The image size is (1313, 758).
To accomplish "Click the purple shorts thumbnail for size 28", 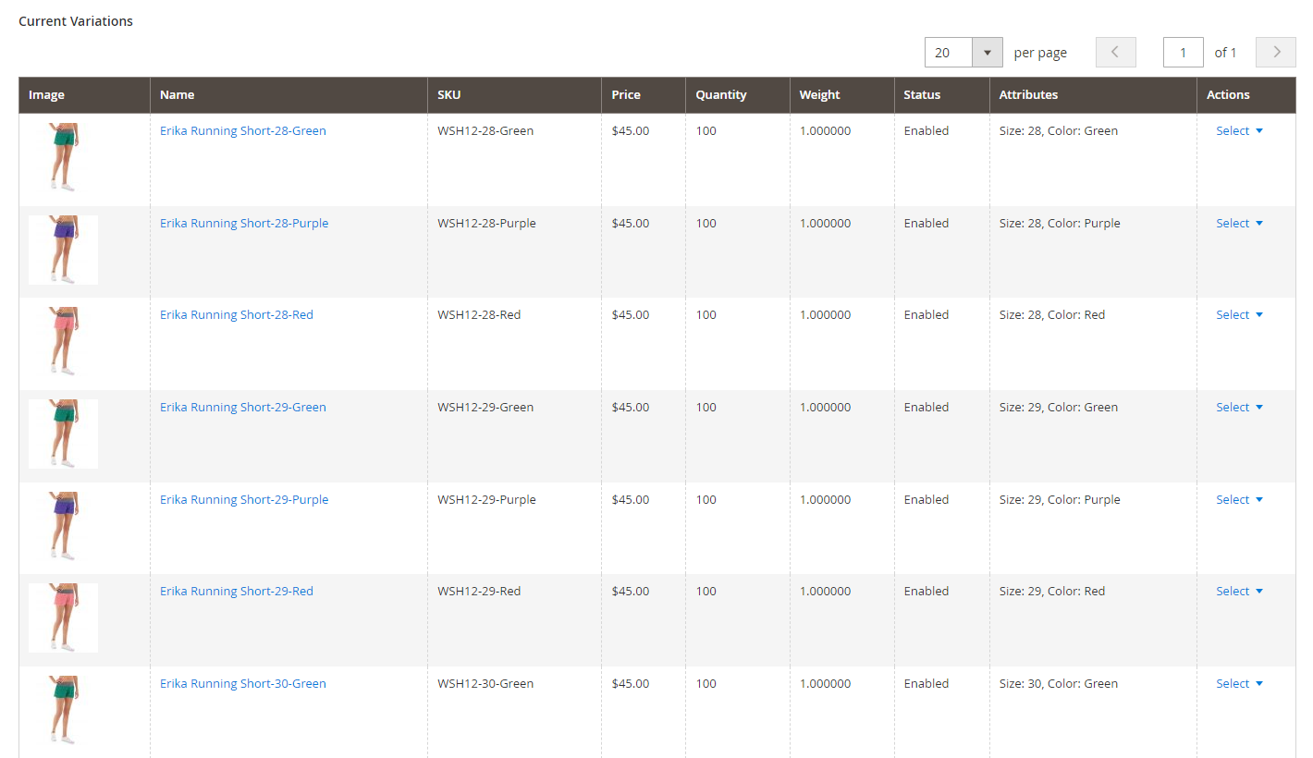I will click(x=63, y=250).
